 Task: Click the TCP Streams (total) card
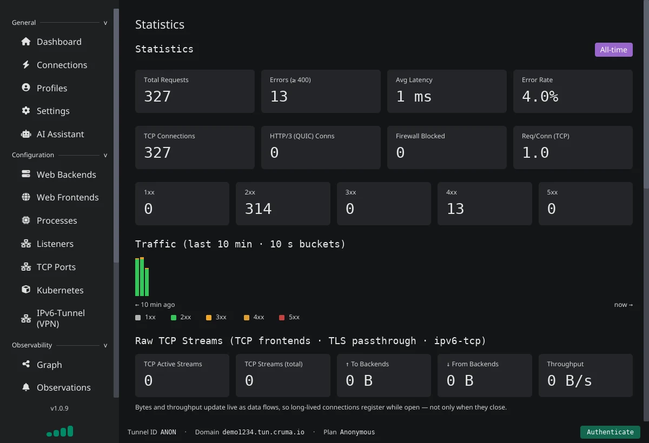[283, 375]
